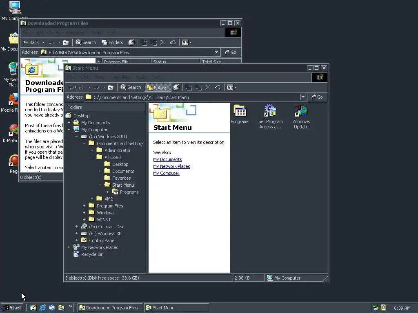Select Recycle Bin in the folder tree
Viewport: 418px width, 313px height.
[x=92, y=254]
